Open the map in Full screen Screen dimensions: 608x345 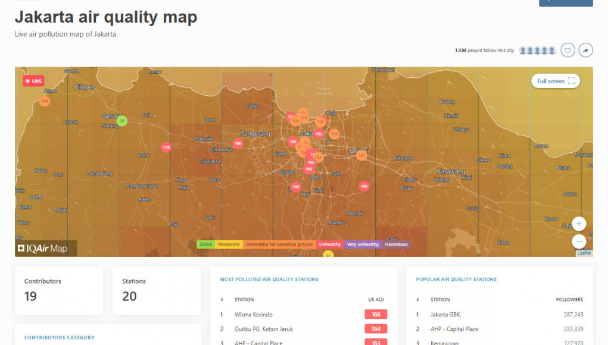(555, 81)
